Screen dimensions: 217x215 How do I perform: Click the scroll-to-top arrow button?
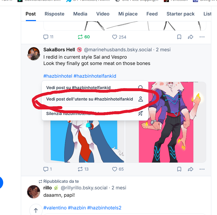(x=36, y=210)
